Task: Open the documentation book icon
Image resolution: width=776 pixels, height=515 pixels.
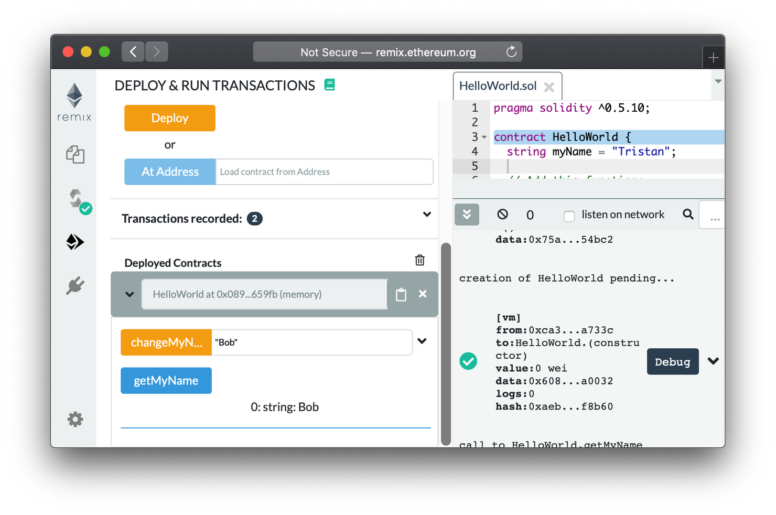Action: (x=329, y=85)
